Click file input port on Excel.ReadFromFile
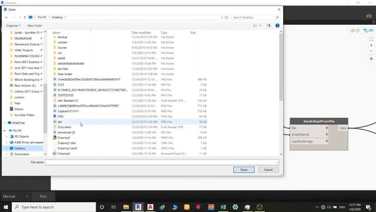This screenshot has height=212, width=376. [x=309, y=128]
